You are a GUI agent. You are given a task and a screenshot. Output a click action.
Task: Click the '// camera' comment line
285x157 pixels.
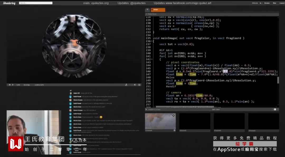click(173, 93)
